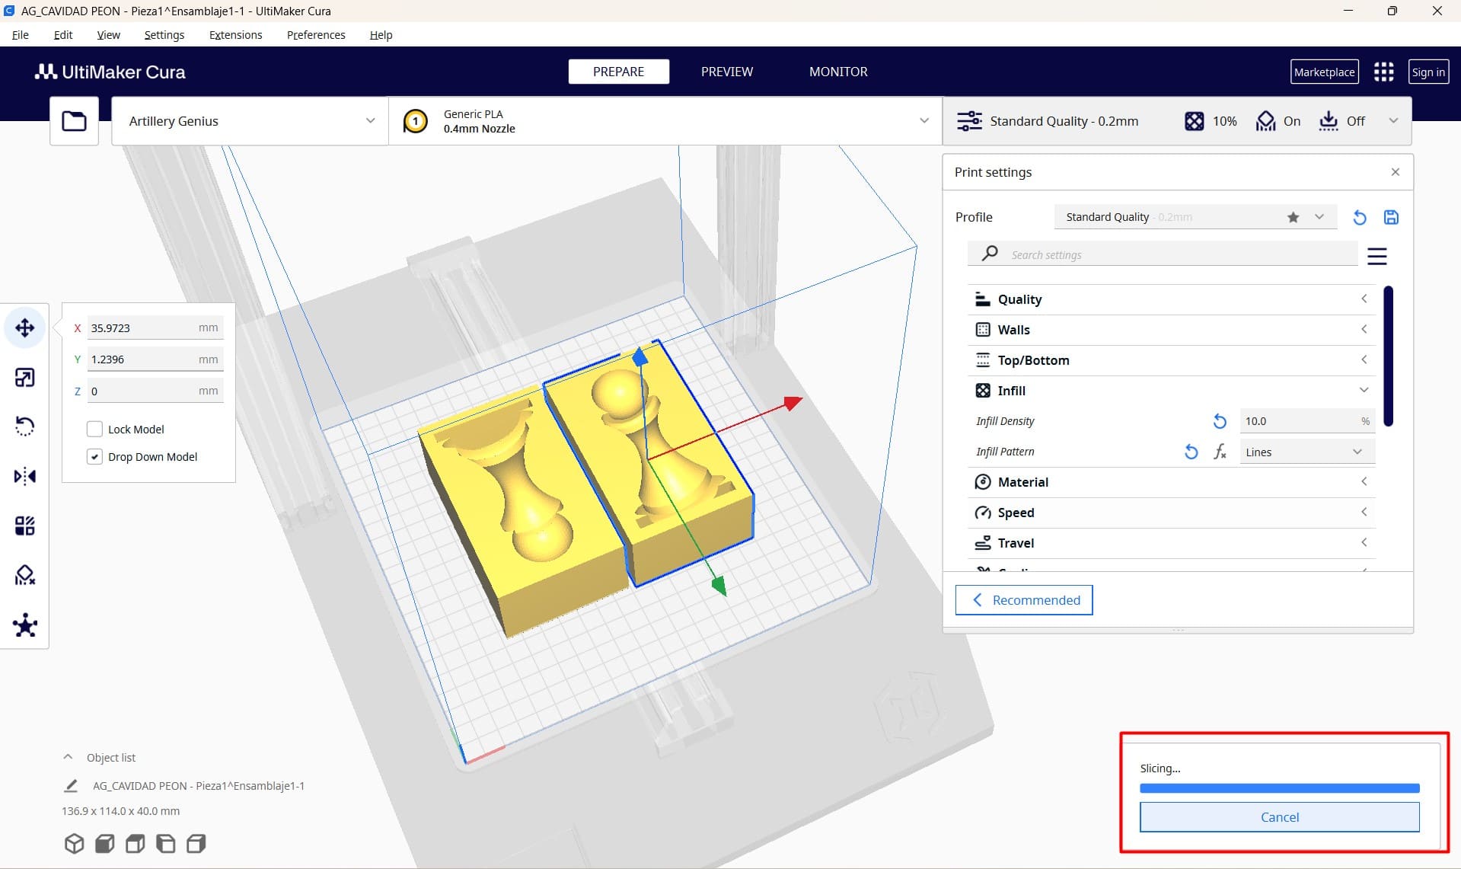The width and height of the screenshot is (1461, 869).
Task: Select the Scale tool
Action: click(24, 378)
